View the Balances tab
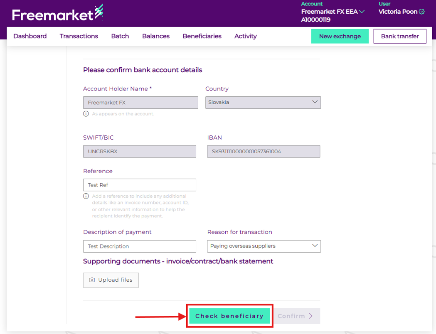 tap(156, 36)
